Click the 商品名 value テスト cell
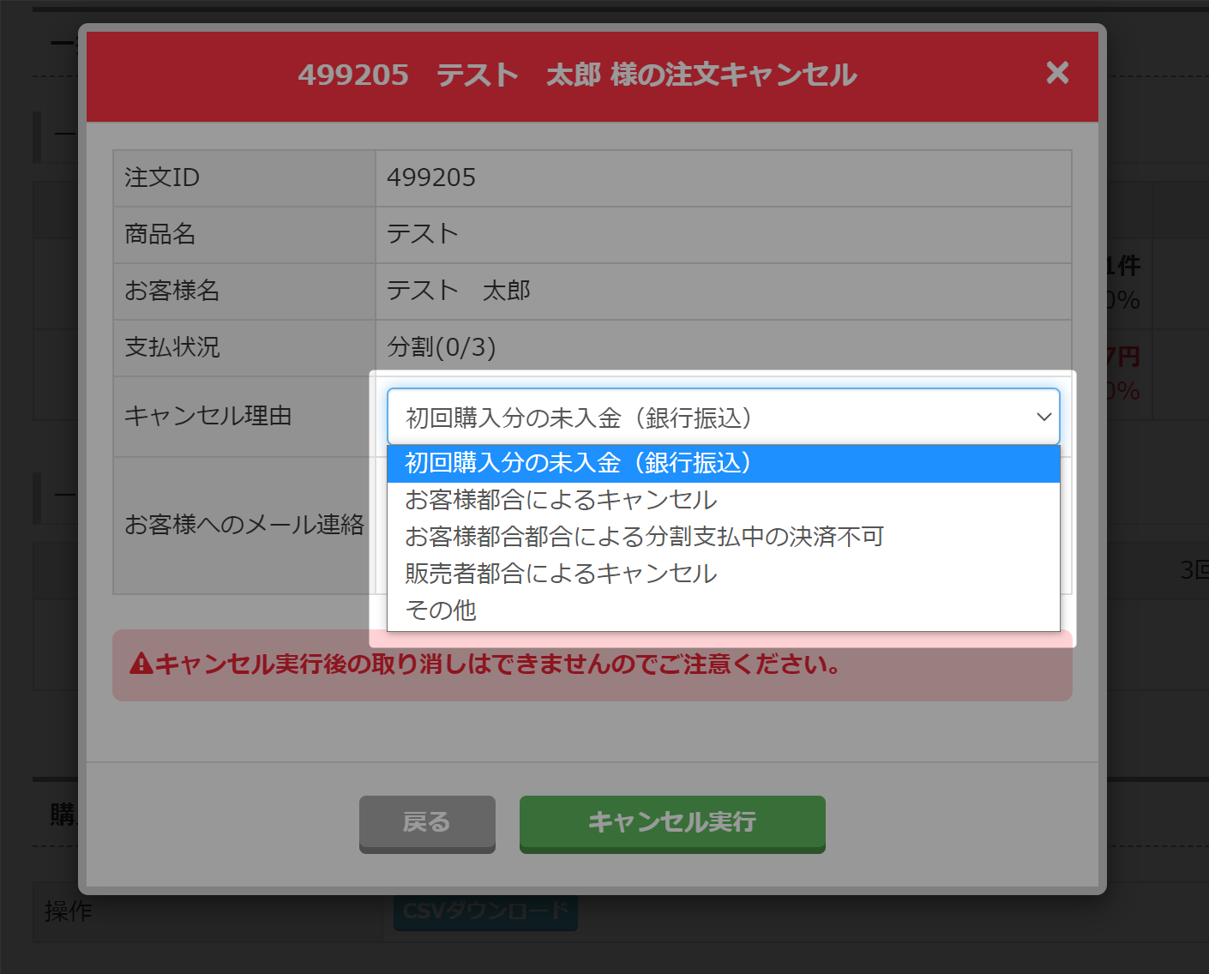 423,234
